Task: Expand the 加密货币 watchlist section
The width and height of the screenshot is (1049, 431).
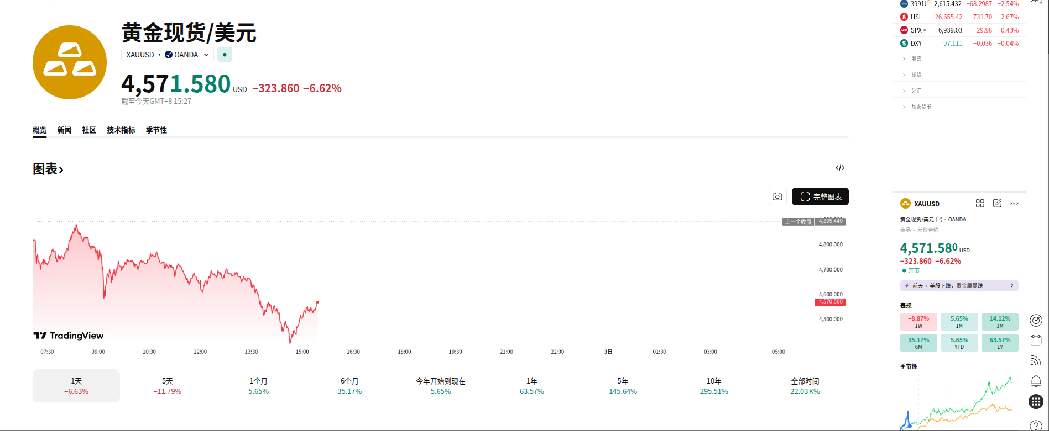Action: click(x=920, y=107)
